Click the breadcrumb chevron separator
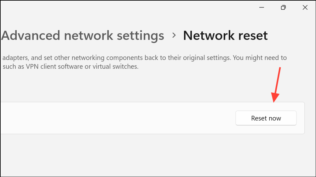Image resolution: width=316 pixels, height=177 pixels. (174, 36)
